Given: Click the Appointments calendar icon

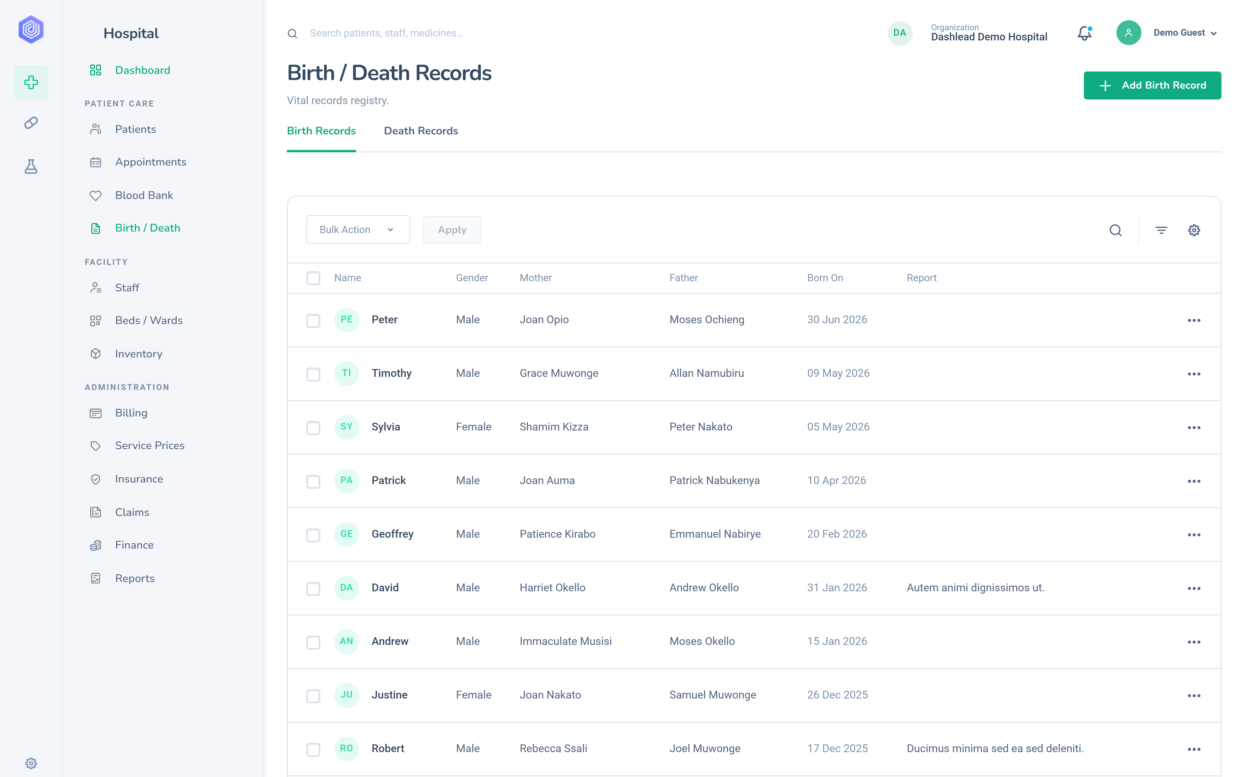Looking at the screenshot, I should click(x=96, y=162).
